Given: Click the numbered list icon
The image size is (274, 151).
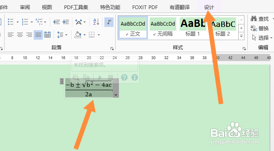Looking at the screenshot, I should 25,22.
